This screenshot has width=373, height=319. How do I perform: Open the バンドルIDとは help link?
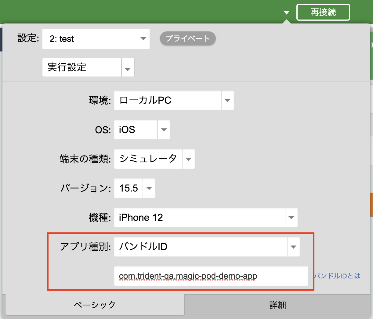click(x=337, y=276)
